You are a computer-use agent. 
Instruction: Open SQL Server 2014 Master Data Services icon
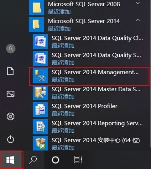[40, 92]
